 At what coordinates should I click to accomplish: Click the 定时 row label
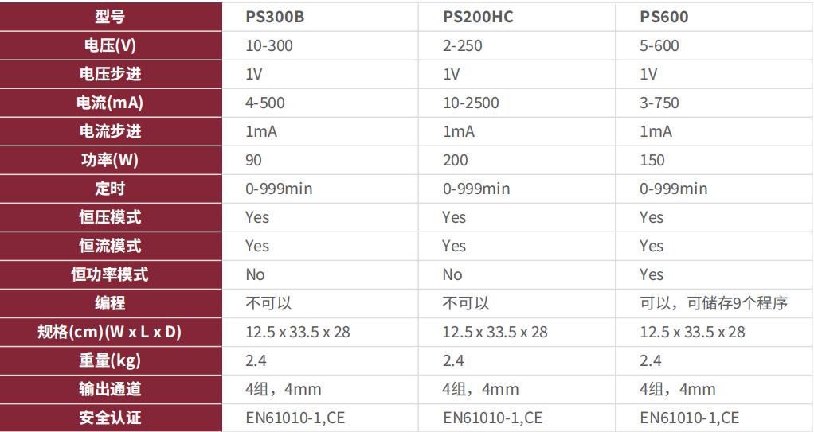pos(110,189)
